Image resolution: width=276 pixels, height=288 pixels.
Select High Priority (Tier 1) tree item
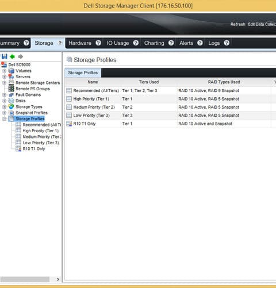[x=41, y=130]
